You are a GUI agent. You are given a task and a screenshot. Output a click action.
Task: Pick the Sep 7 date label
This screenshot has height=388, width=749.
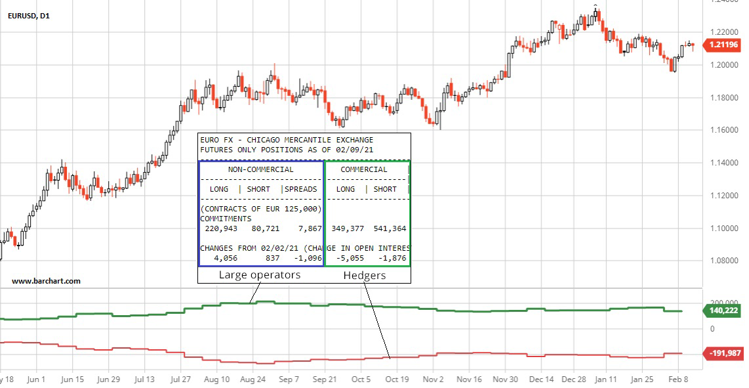click(x=289, y=379)
